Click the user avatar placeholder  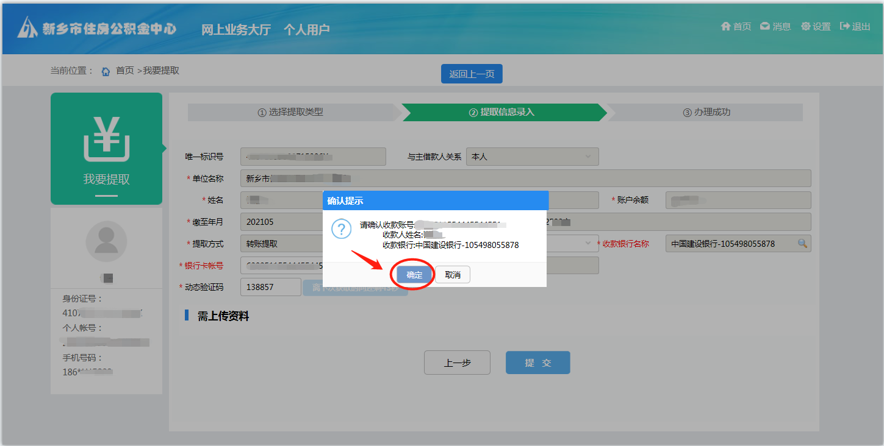(x=106, y=241)
